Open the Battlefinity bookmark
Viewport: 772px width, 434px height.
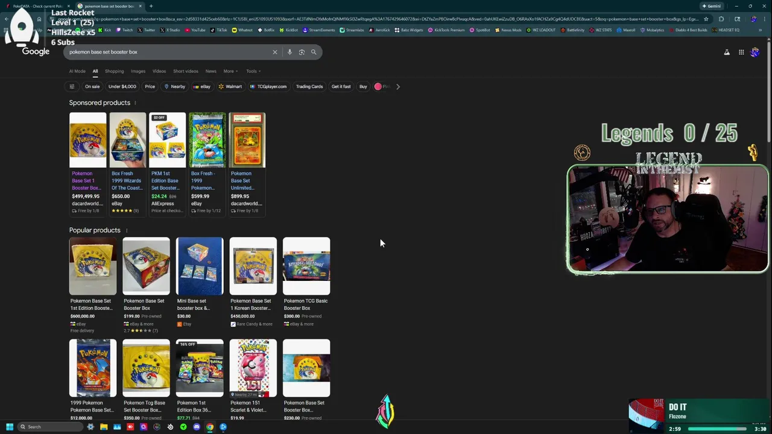573,30
